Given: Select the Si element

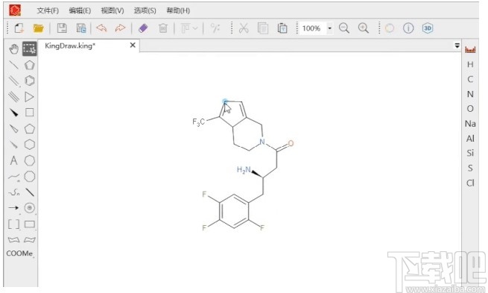Looking at the screenshot, I should tap(470, 153).
